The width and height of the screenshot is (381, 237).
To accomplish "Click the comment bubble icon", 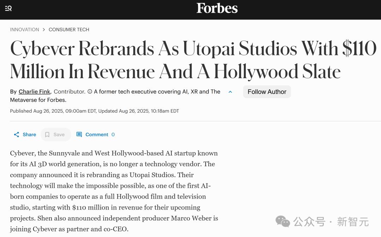I will (79, 135).
